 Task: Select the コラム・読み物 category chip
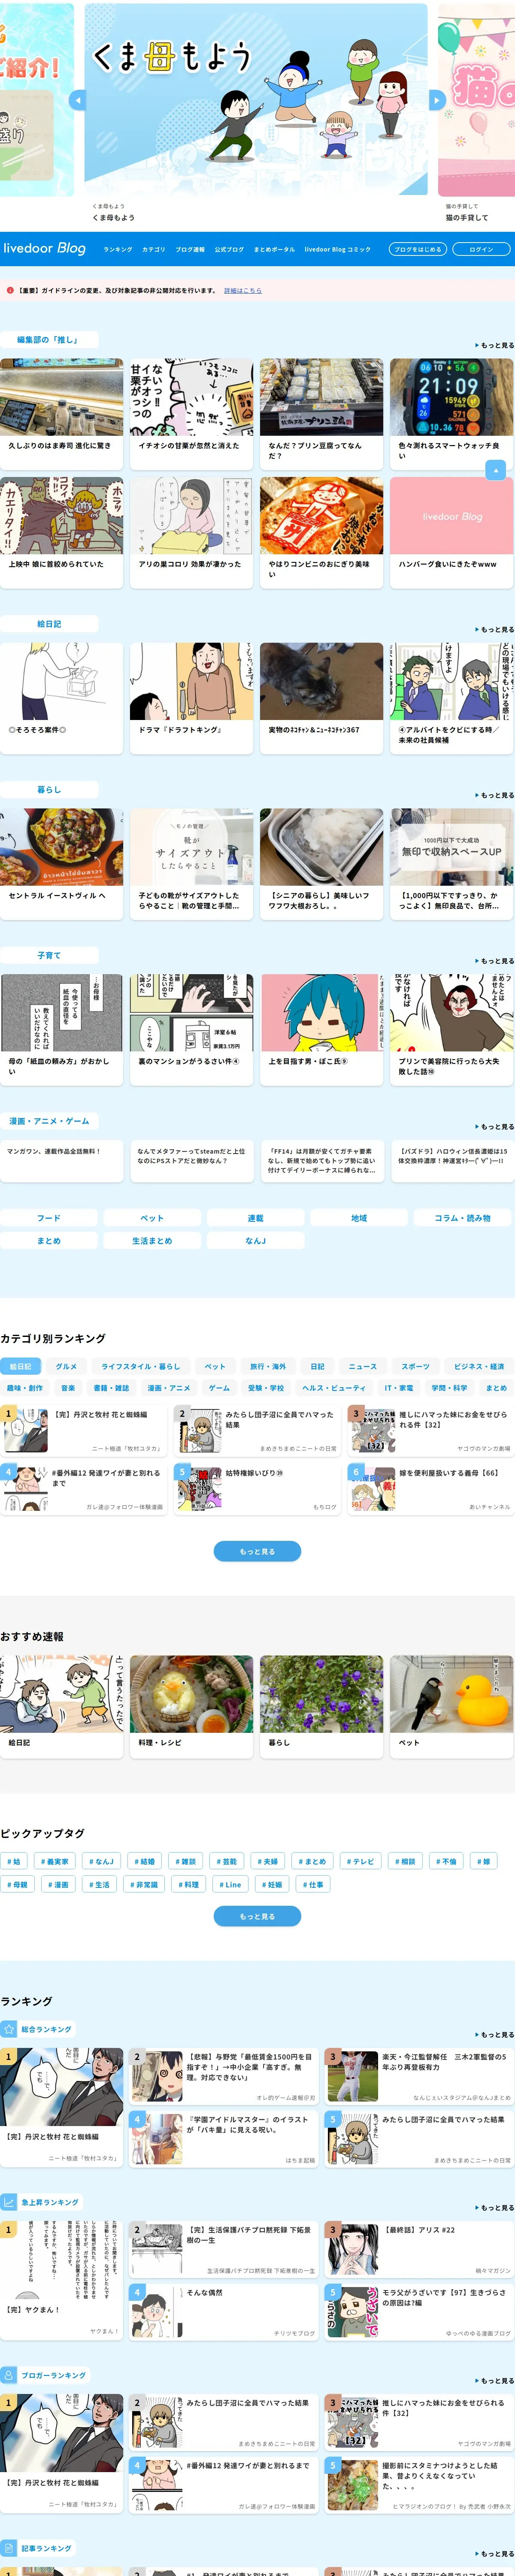click(x=462, y=1218)
